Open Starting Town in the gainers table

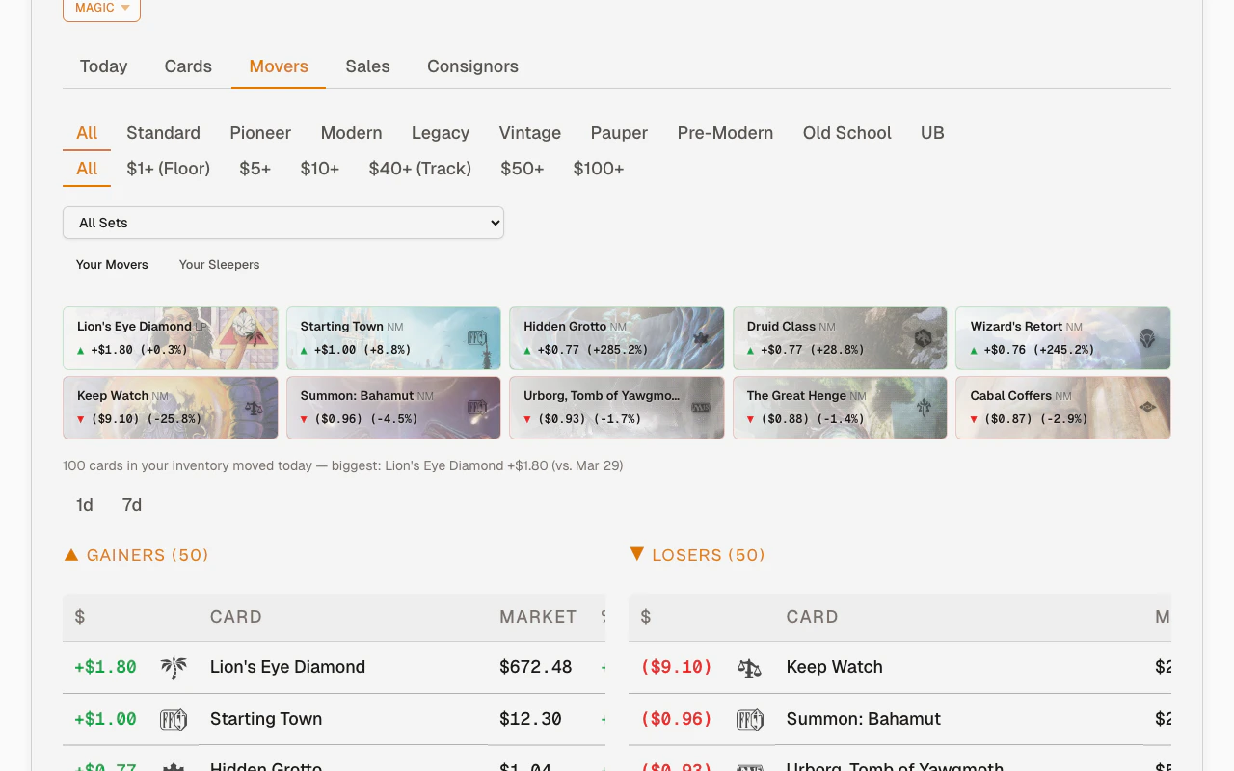point(266,719)
